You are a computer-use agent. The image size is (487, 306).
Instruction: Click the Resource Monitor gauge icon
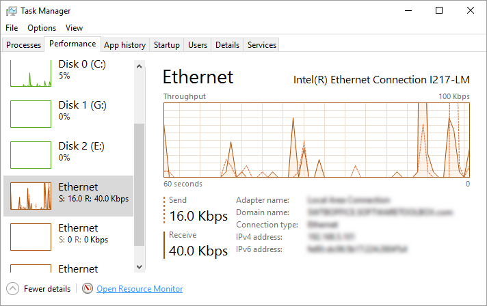pyautogui.click(x=87, y=289)
